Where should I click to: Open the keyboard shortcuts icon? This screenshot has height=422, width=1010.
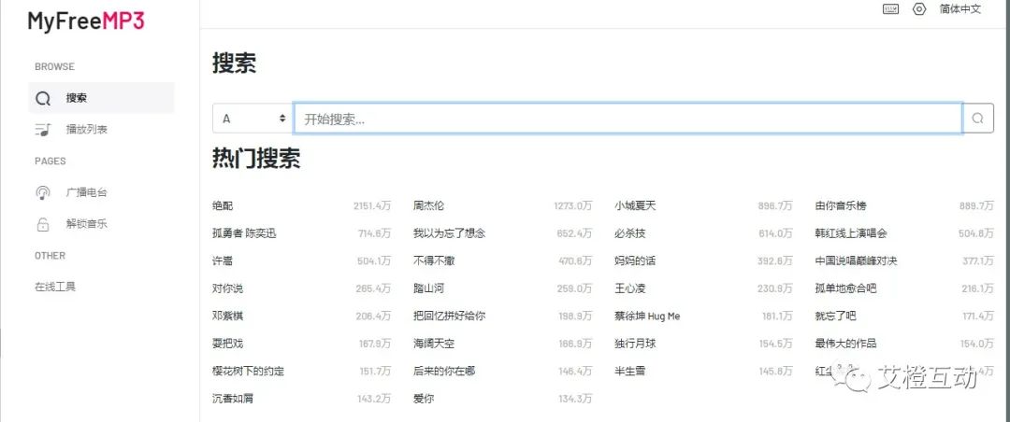tap(890, 9)
